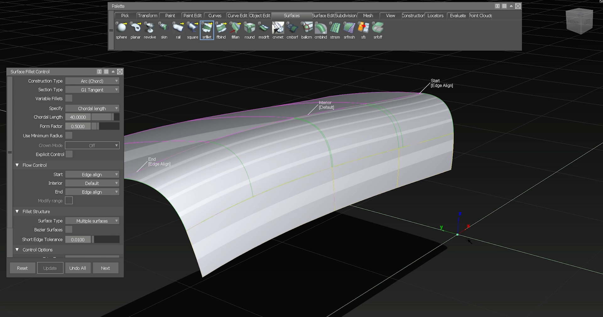This screenshot has height=317, width=603.
Task: Click the Undo All button
Action: [x=78, y=268]
